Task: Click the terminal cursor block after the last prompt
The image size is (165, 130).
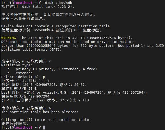Action: click(x=44, y=127)
